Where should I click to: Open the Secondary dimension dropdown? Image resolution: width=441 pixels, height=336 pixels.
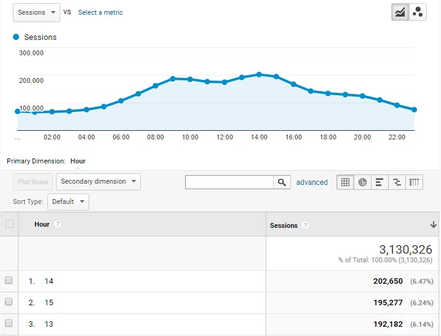point(98,181)
